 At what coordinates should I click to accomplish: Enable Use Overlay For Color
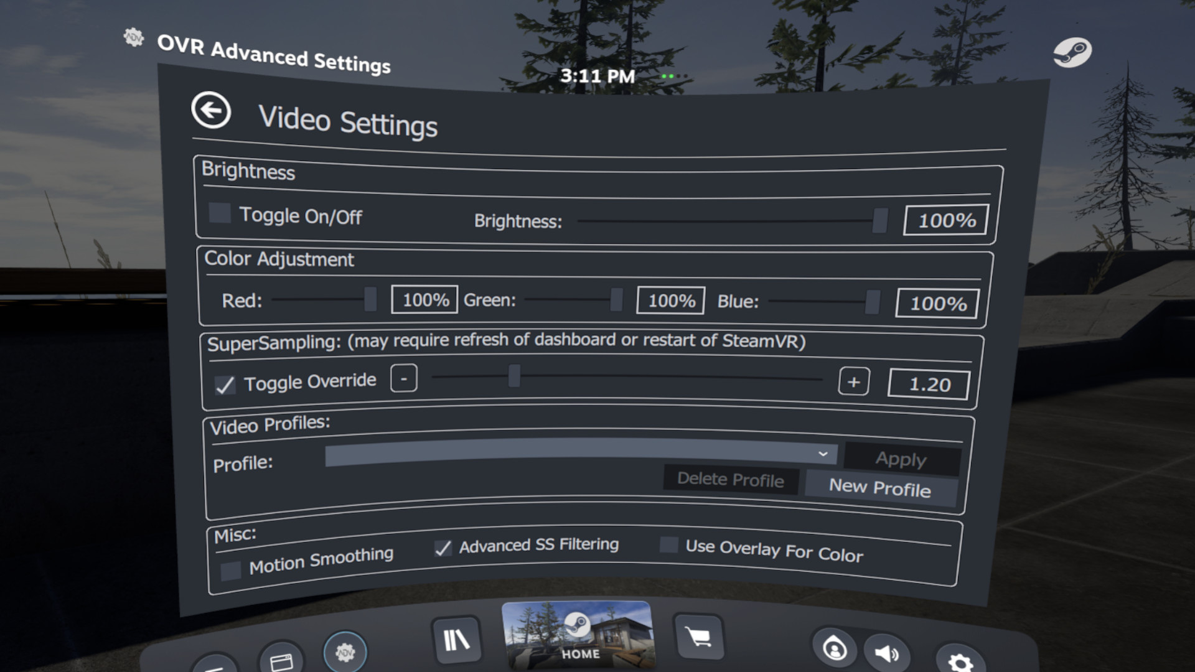(668, 544)
